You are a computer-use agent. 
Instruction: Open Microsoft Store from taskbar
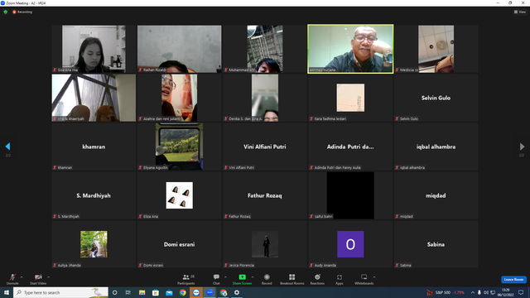(x=156, y=292)
